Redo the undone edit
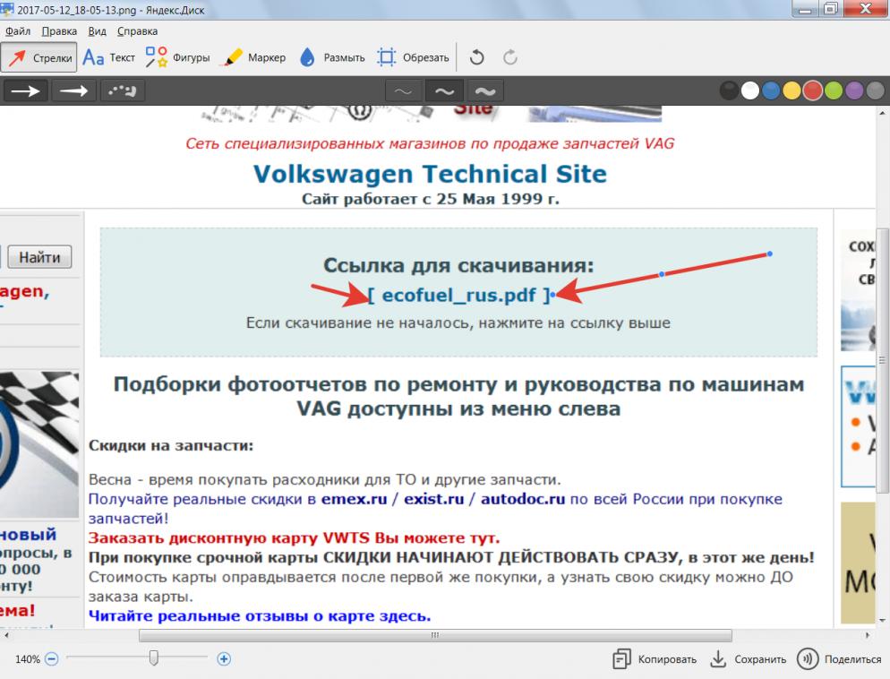890x679 pixels. pos(510,57)
